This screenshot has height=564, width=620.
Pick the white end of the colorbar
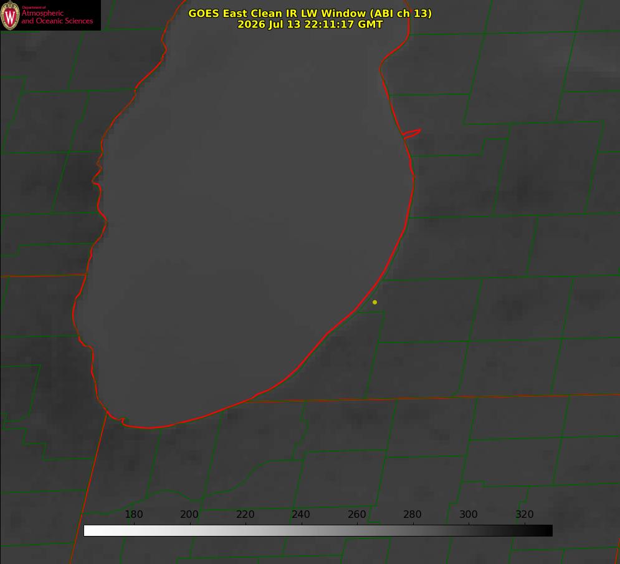[x=91, y=531]
